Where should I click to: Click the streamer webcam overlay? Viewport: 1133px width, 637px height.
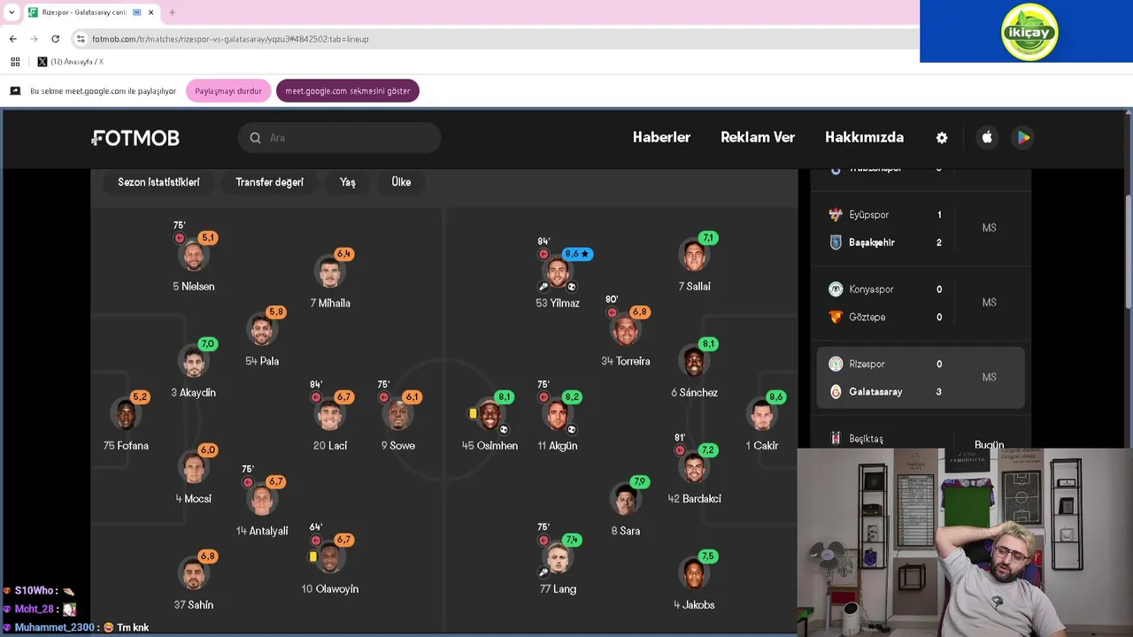965,542
